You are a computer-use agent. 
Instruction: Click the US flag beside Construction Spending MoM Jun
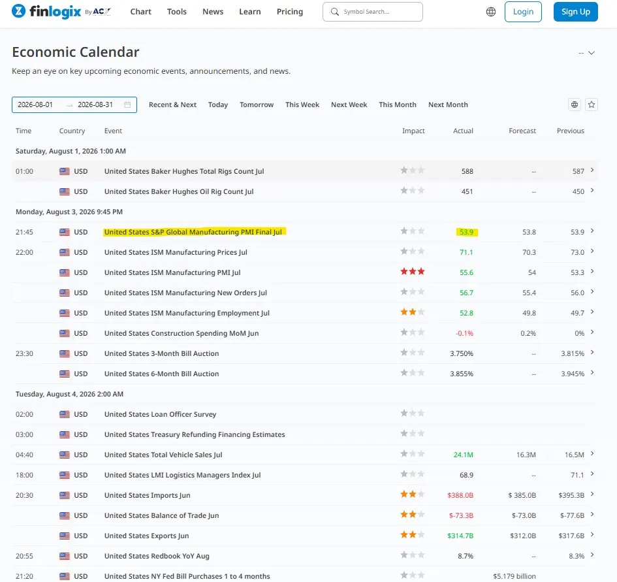point(65,334)
